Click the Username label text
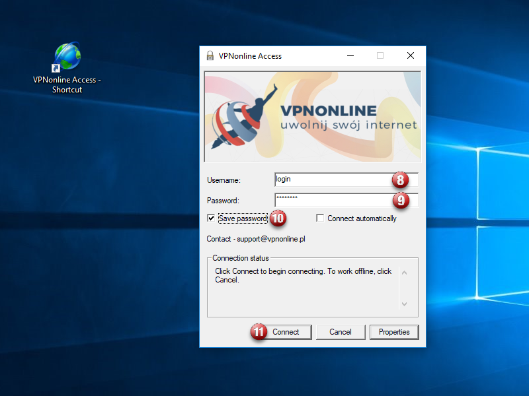The width and height of the screenshot is (529, 396). click(224, 180)
